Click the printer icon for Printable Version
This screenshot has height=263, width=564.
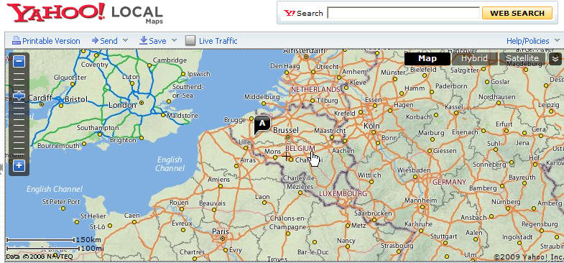(17, 41)
